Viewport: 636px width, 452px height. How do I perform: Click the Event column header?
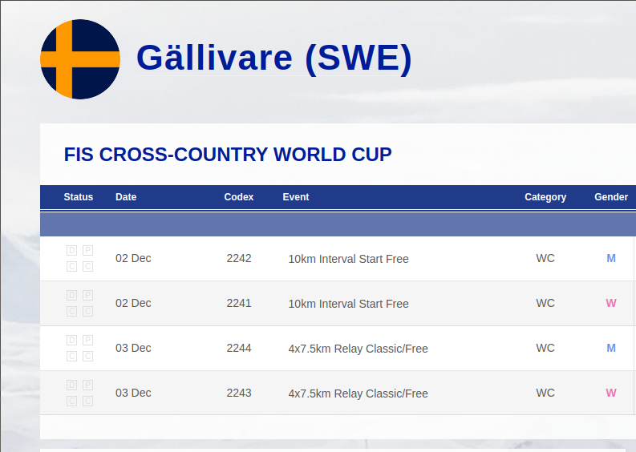(296, 197)
